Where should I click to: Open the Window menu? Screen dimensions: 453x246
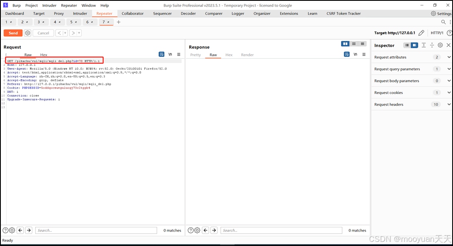point(88,5)
